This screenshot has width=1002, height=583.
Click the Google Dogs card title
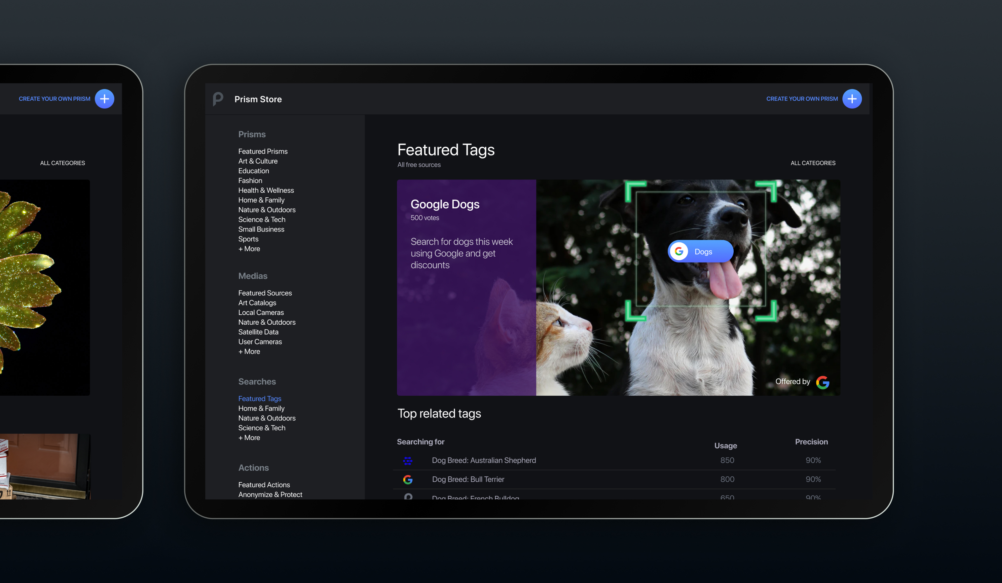coord(445,204)
